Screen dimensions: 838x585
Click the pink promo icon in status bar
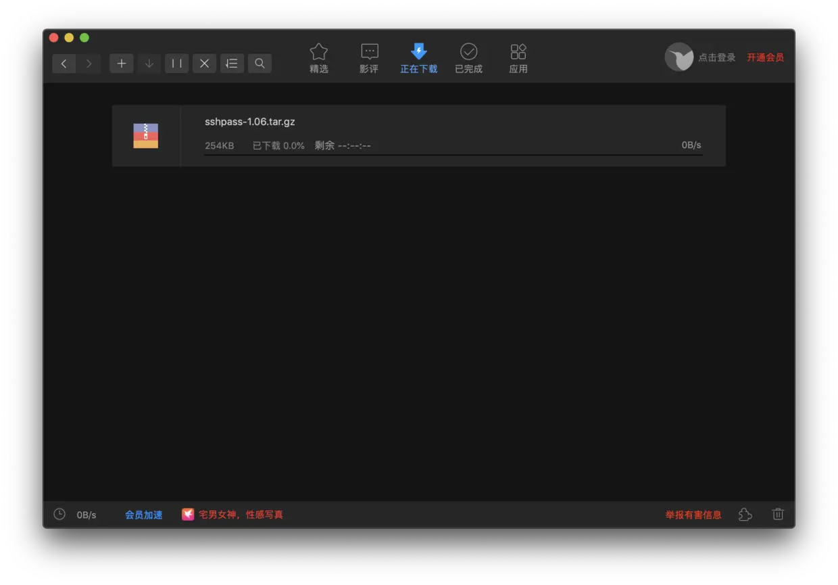point(188,515)
